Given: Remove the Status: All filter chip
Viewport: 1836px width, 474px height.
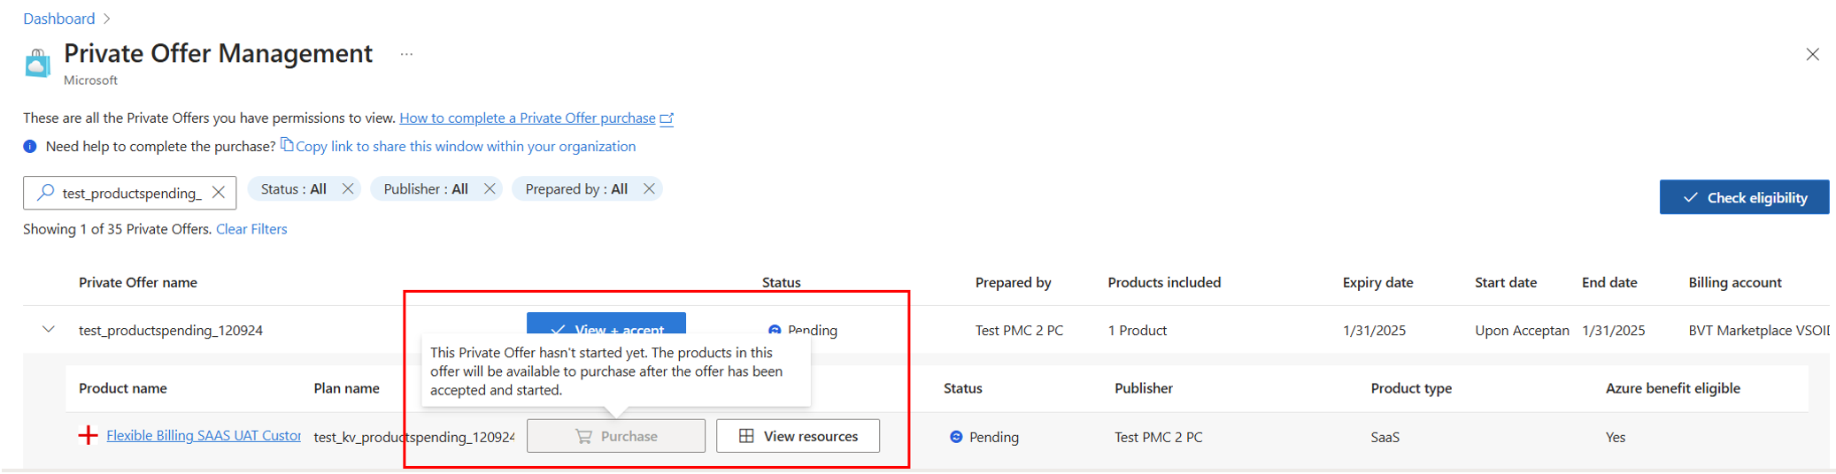Looking at the screenshot, I should [x=348, y=189].
